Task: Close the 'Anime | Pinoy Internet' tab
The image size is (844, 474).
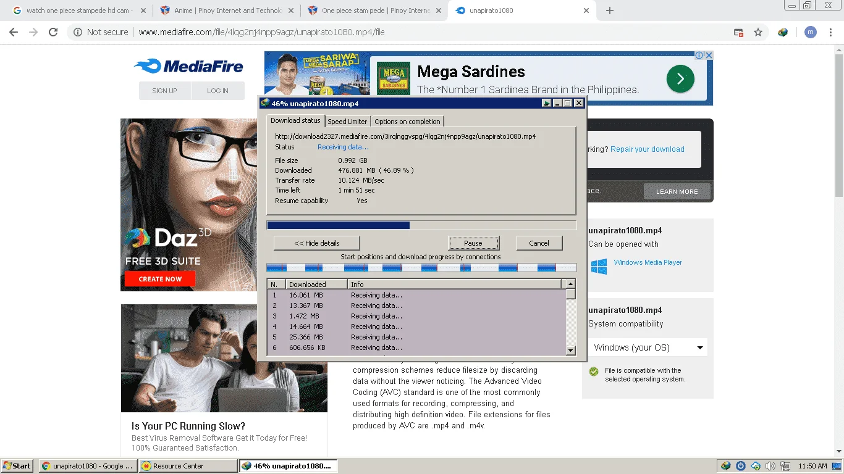Action: click(291, 10)
